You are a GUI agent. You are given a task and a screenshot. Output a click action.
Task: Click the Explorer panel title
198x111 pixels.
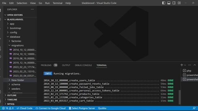click(12, 10)
